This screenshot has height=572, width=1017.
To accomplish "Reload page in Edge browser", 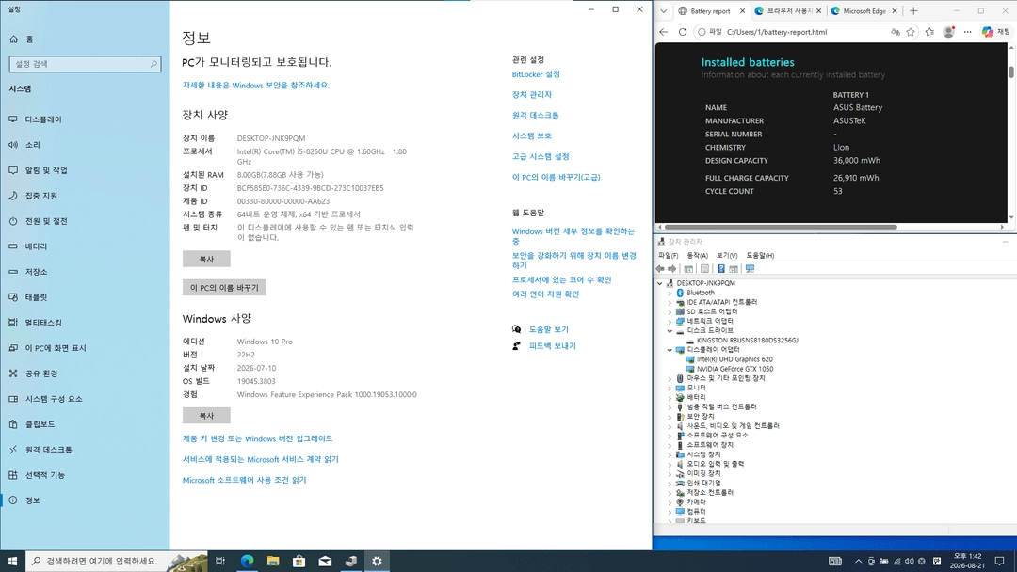I will (x=683, y=32).
